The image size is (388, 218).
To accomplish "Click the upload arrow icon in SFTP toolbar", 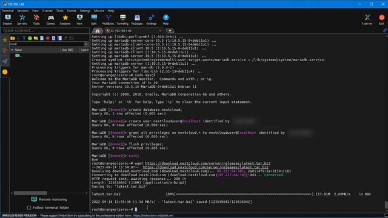I will point(24,38).
